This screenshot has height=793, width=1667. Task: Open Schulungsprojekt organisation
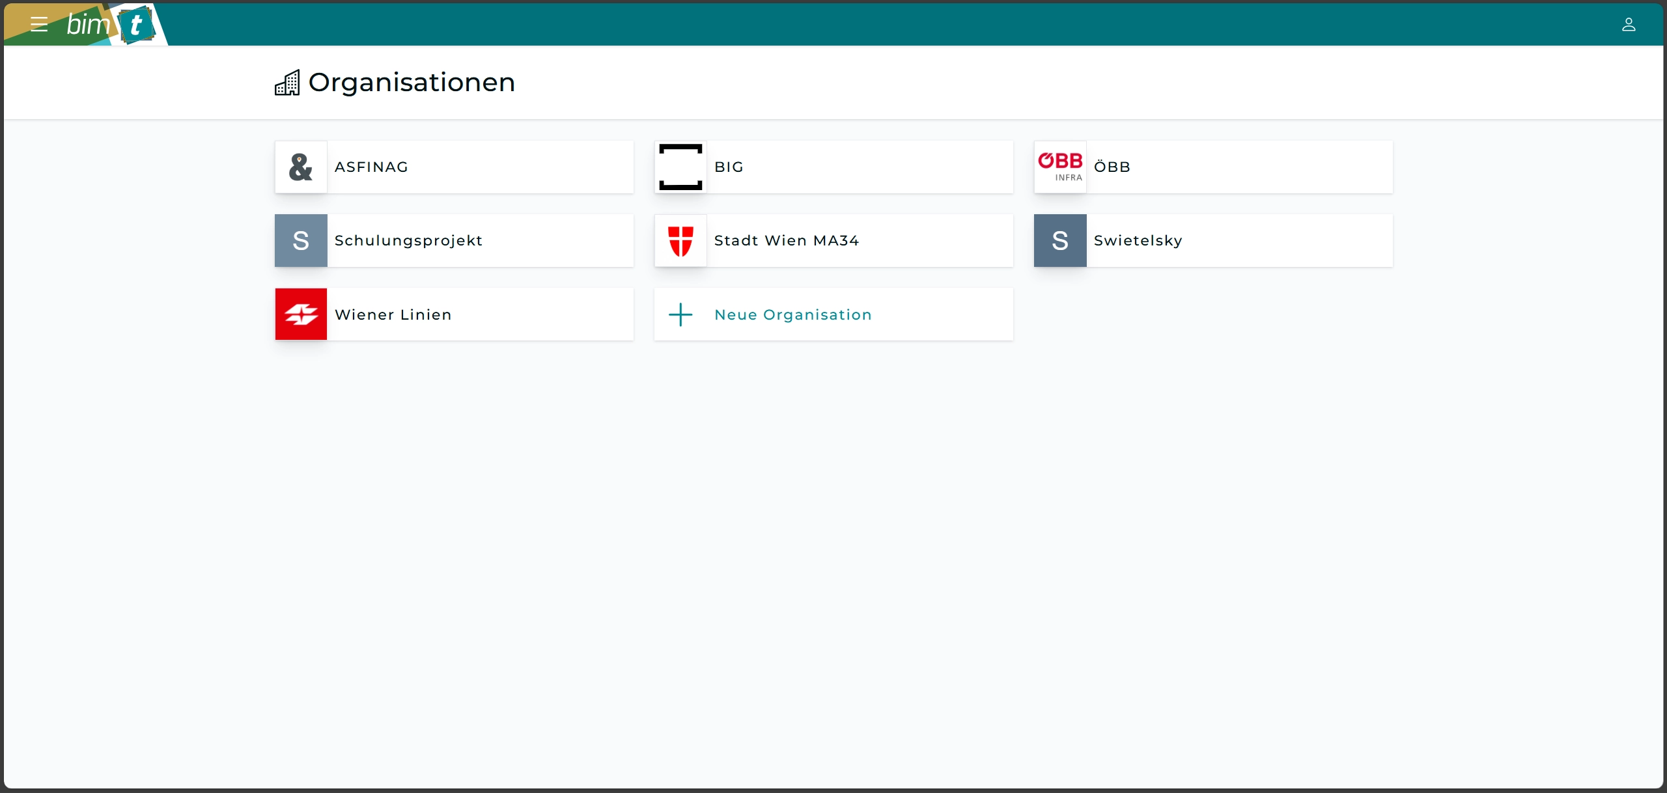(x=408, y=241)
